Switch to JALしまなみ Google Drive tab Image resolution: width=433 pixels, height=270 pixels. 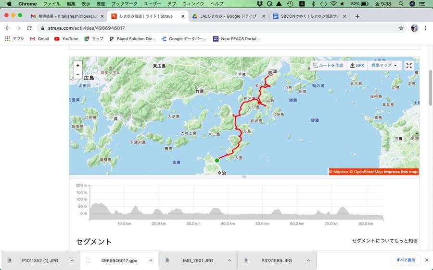[229, 16]
